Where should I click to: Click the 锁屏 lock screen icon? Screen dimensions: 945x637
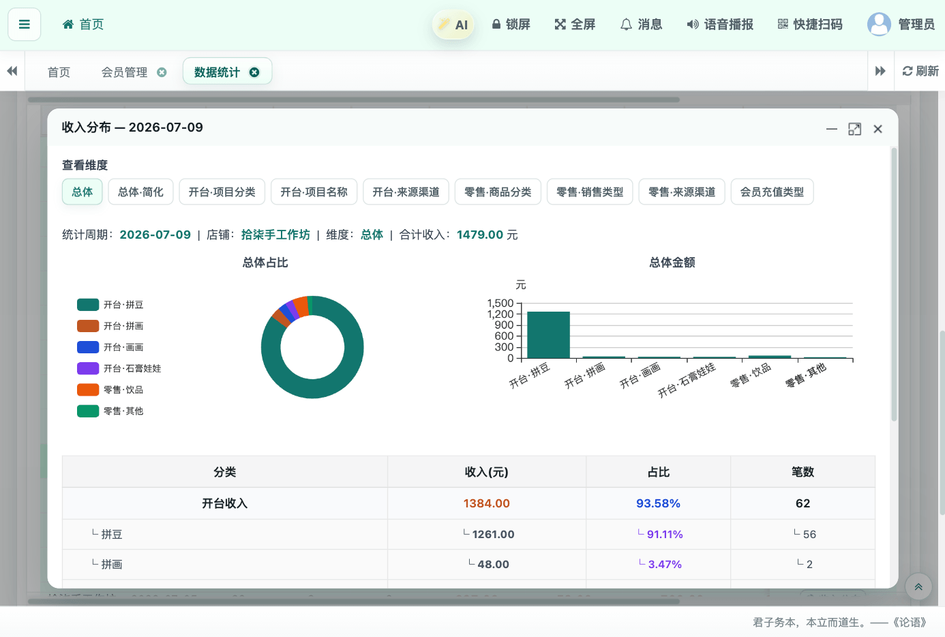(511, 25)
